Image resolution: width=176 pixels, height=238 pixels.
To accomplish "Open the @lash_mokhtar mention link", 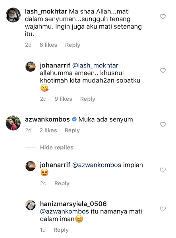I will (95, 65).
